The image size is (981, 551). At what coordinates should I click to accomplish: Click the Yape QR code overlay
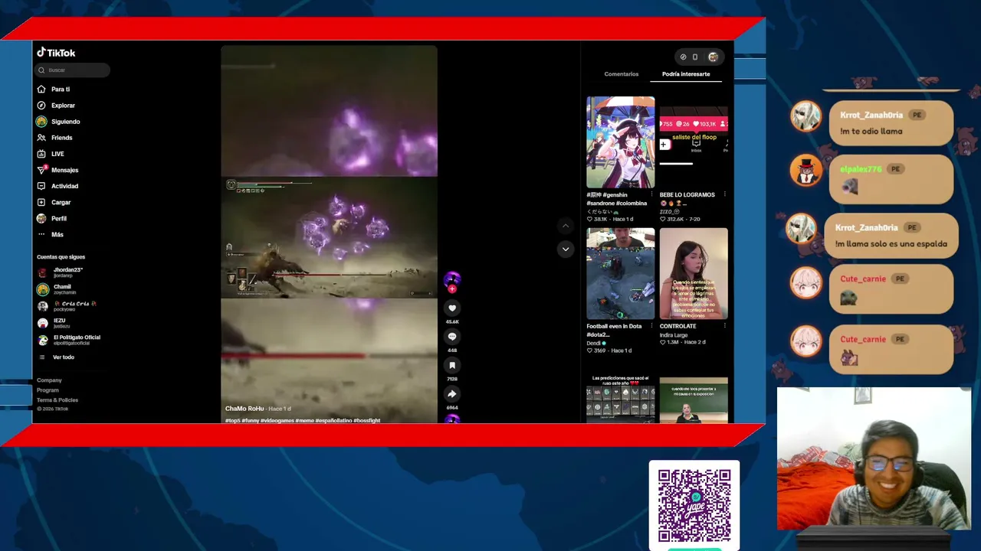(x=694, y=505)
